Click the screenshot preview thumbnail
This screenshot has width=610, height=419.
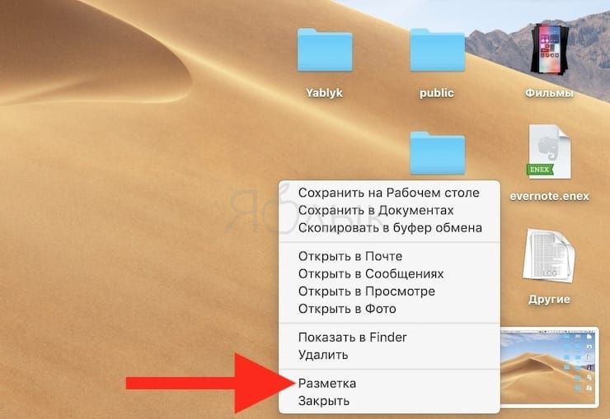click(548, 367)
